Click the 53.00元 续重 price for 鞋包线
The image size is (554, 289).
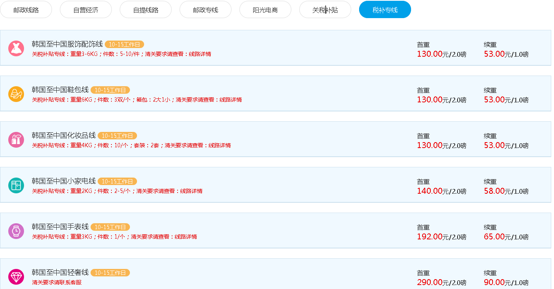[498, 100]
